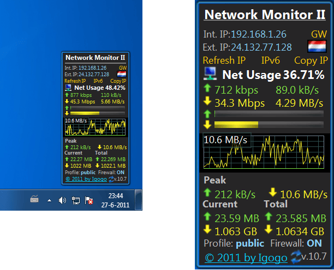Click the traffic graph in the large gadget

(264, 152)
